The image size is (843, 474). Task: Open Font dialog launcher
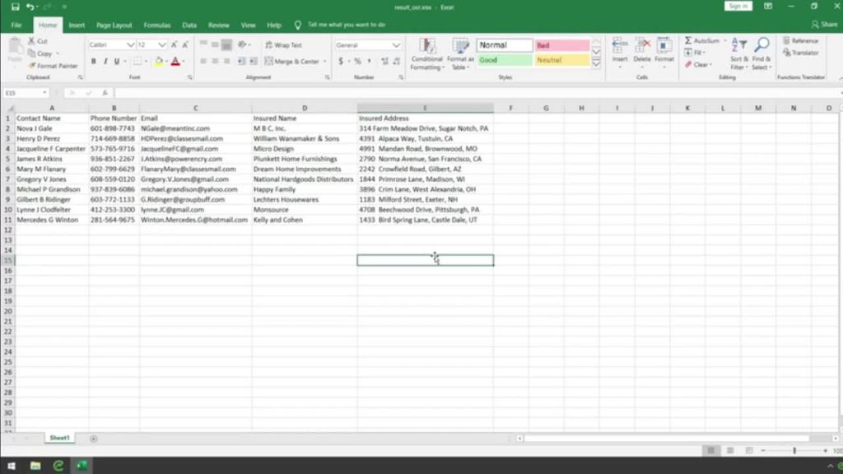point(190,78)
